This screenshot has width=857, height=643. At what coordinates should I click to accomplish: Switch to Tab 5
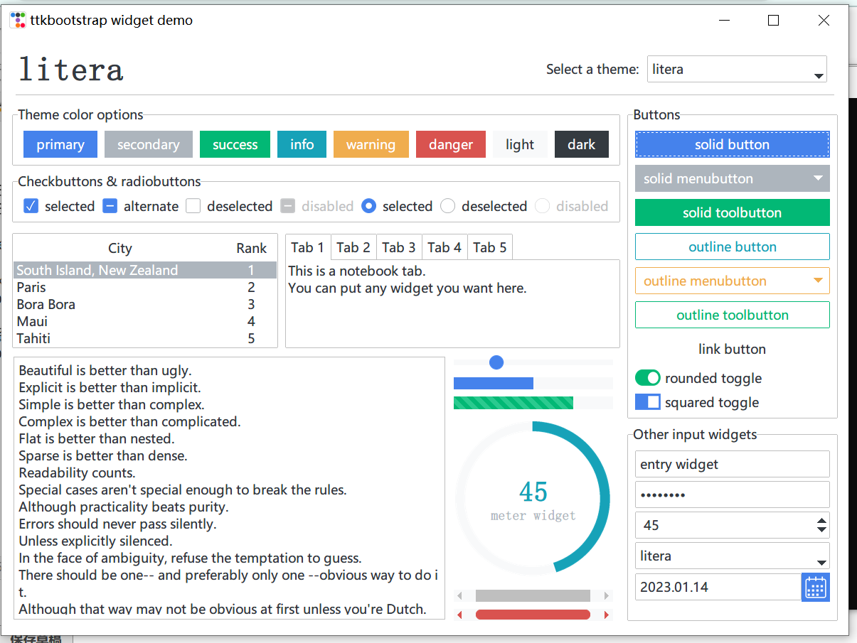click(x=490, y=247)
